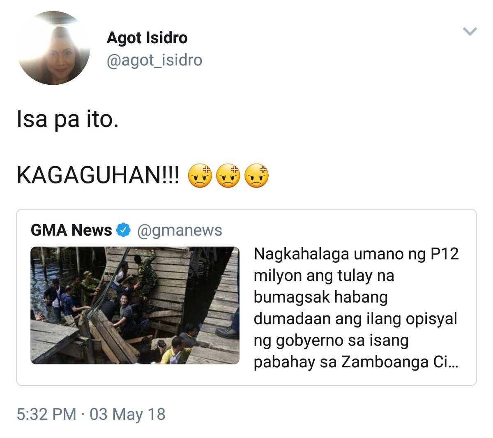The width and height of the screenshot is (493, 438).
Task: Open the tweet options chevron menu
Action: click(x=470, y=31)
